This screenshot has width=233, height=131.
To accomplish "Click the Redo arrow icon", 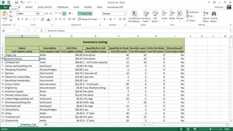I will (x=29, y=3).
